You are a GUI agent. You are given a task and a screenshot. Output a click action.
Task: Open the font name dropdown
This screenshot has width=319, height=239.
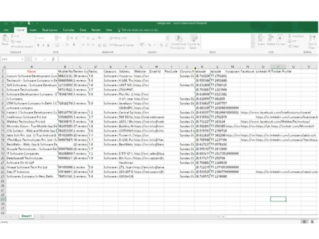tap(56, 38)
